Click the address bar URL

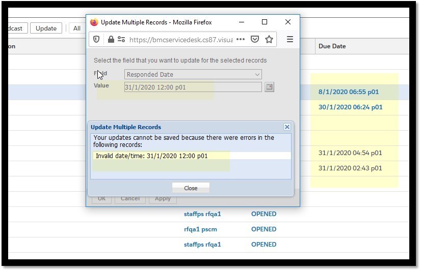pyautogui.click(x=181, y=39)
